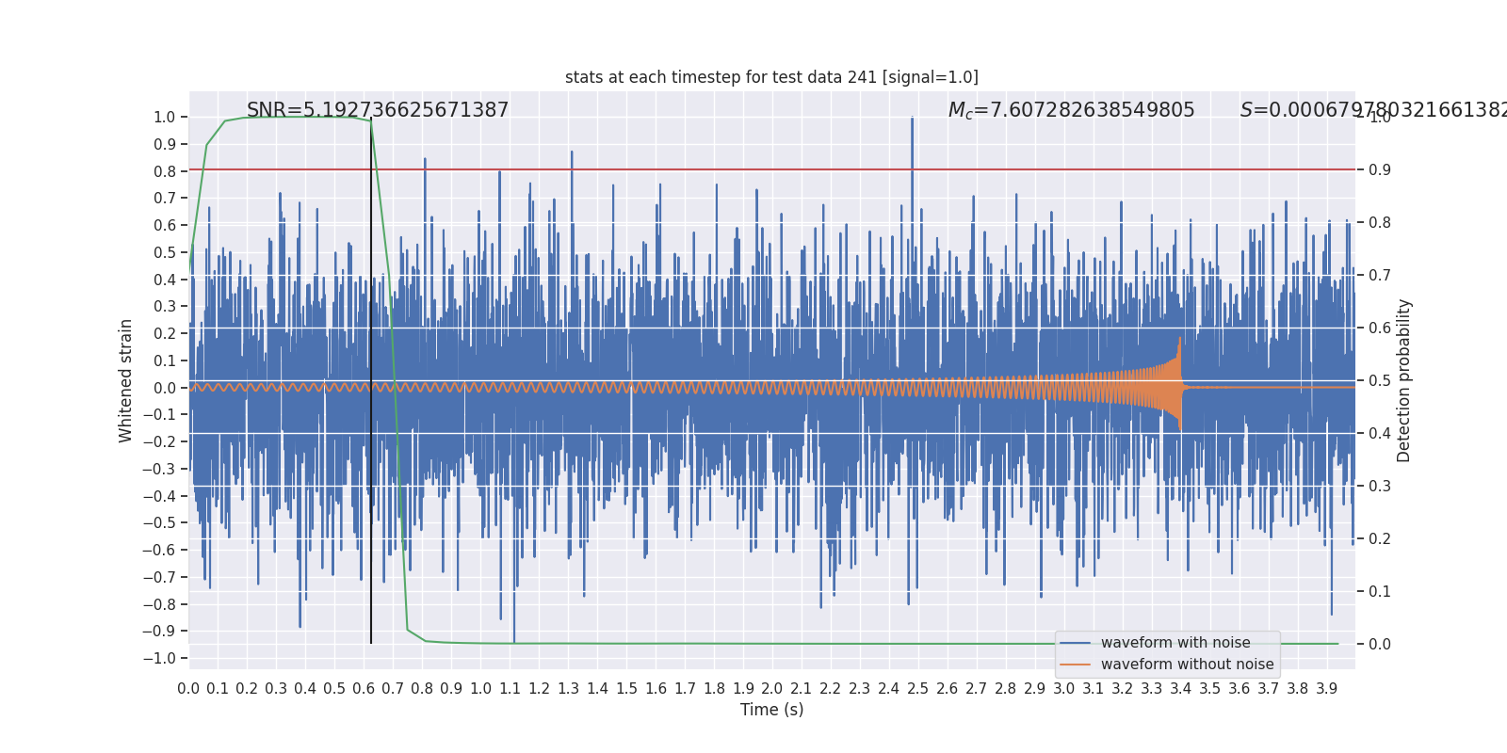Click time axis tick label 2.2
The image size is (1507, 753).
[831, 689]
